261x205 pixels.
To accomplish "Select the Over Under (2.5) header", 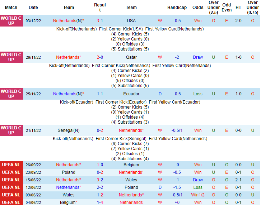I will pyautogui.click(x=214, y=8).
